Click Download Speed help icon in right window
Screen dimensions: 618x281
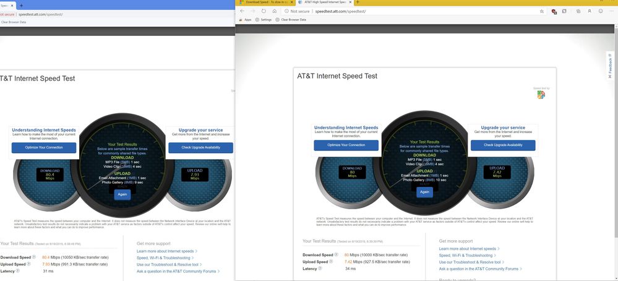tap(336, 255)
